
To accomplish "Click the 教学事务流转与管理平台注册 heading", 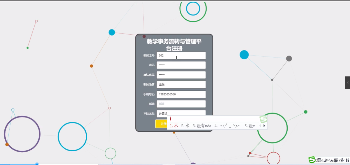I will [x=174, y=45].
